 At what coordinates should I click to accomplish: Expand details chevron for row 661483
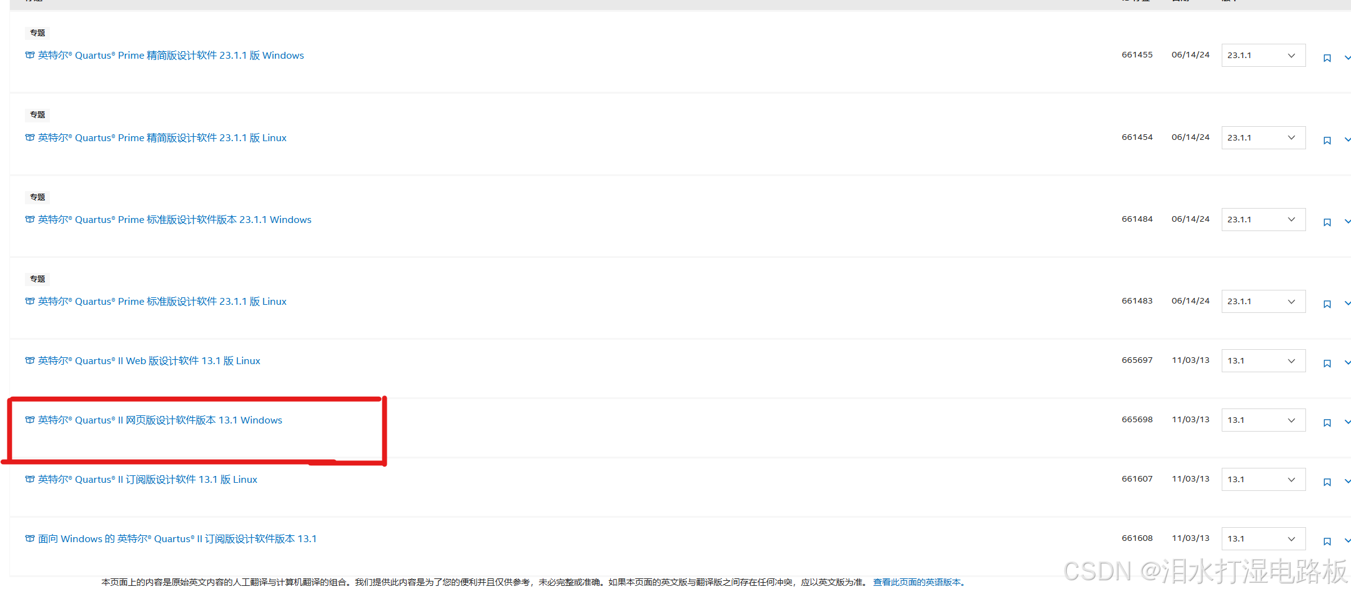click(x=1347, y=304)
